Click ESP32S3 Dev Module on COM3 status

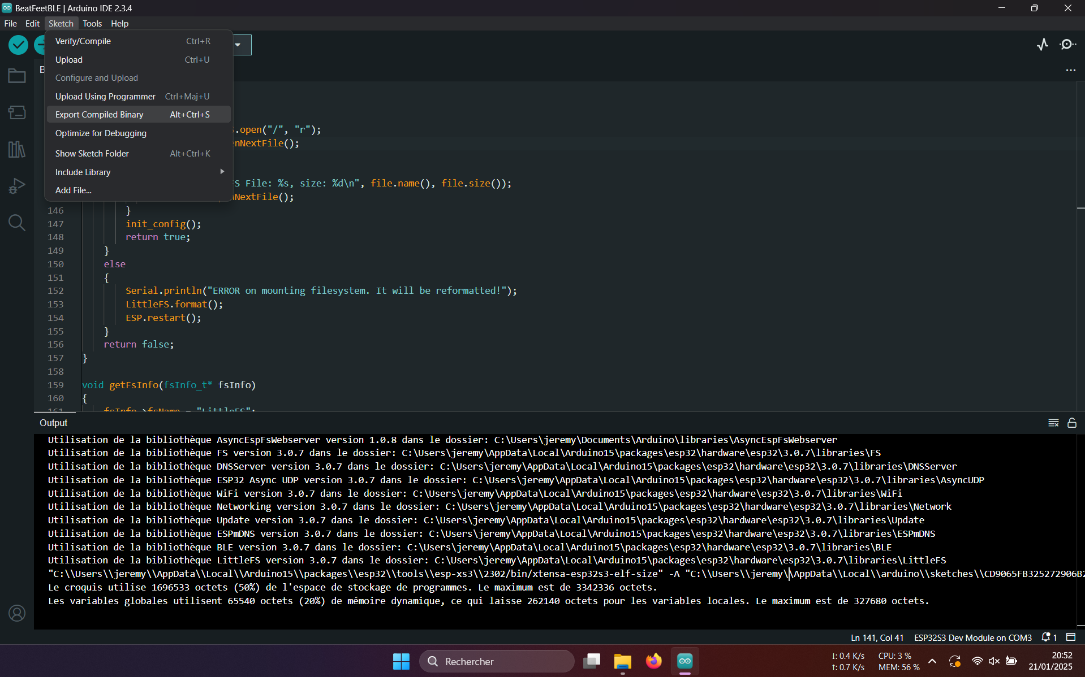[972, 637]
